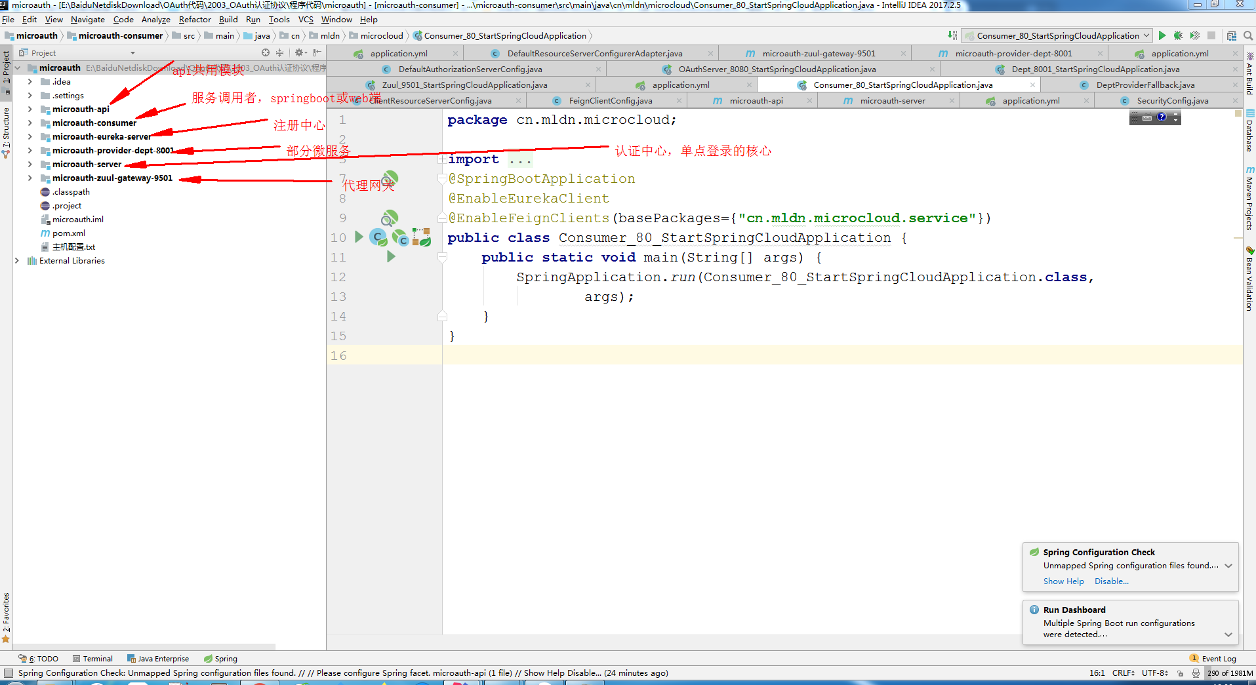Open Project panel gear settings icon
Image resolution: width=1256 pixels, height=685 pixels.
pyautogui.click(x=300, y=52)
